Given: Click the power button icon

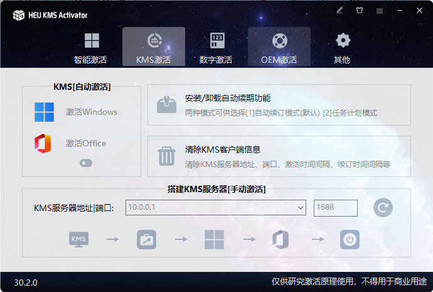Looking at the screenshot, I should click(x=350, y=239).
